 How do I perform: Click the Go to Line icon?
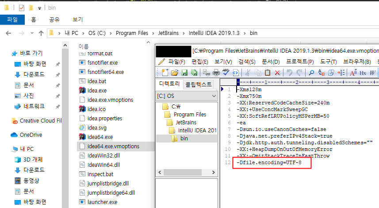point(341,73)
